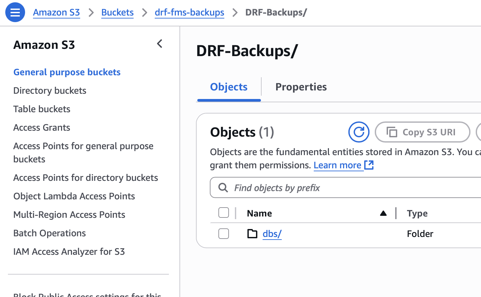Open the dbs/ folder link
The image size is (481, 297).
272,234
